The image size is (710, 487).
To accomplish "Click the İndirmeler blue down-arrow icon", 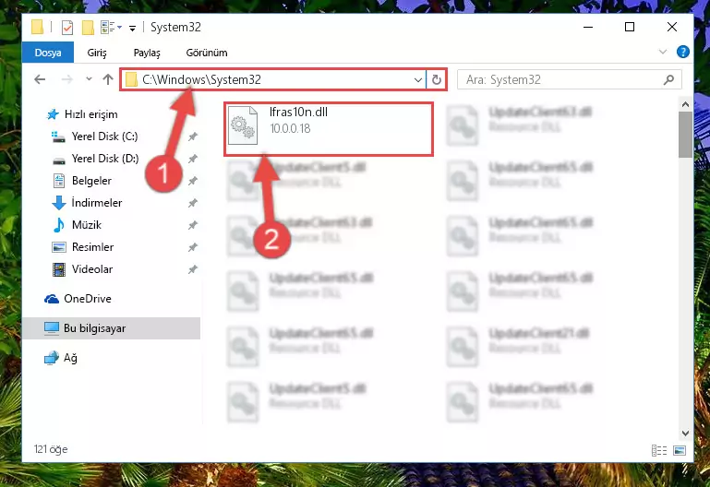I will pos(59,203).
